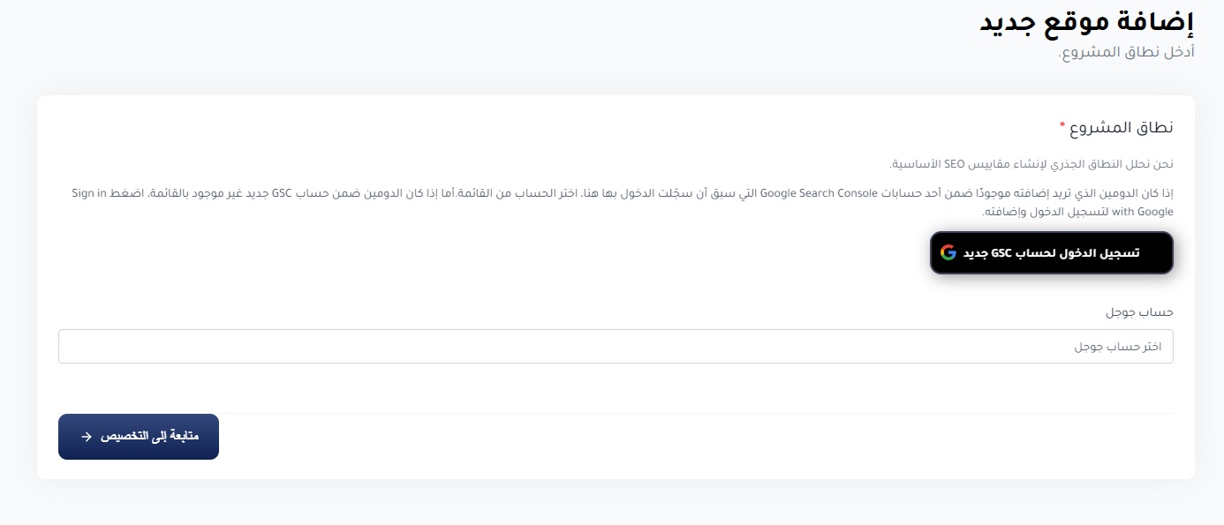Screen dimensions: 1224x525
Task: Click the divider line above continue button
Action: [x=616, y=413]
